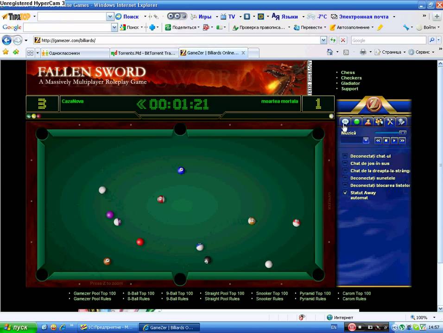This screenshot has width=443, height=333.
Task: Open the VK toolbar icon
Action: (x=247, y=17)
